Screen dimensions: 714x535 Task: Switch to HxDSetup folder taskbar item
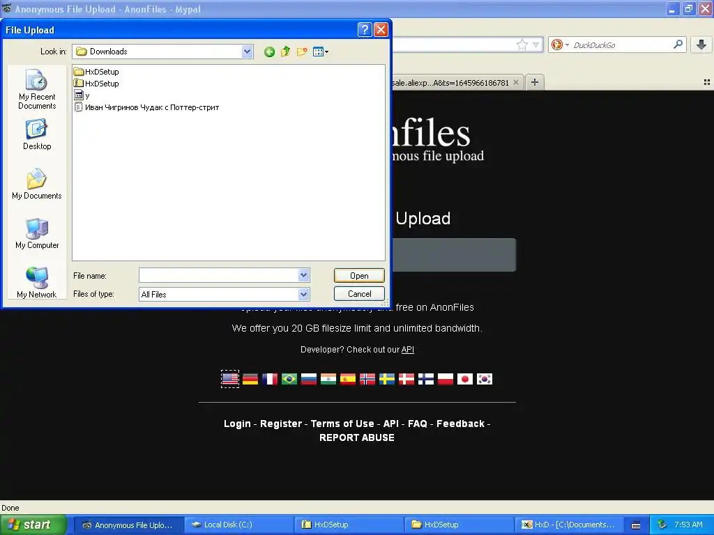click(459, 525)
